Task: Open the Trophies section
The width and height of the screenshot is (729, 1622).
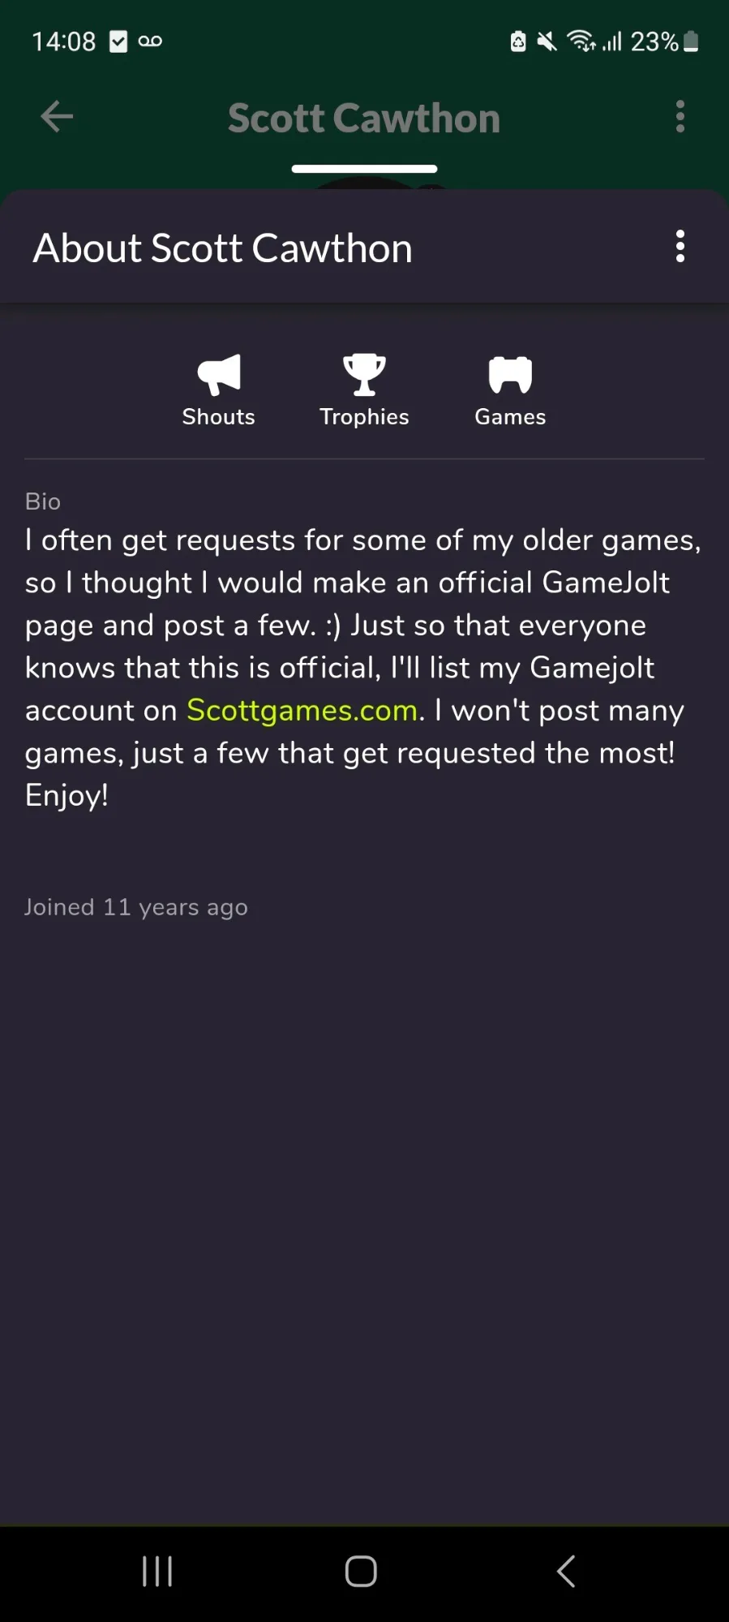Action: click(364, 390)
